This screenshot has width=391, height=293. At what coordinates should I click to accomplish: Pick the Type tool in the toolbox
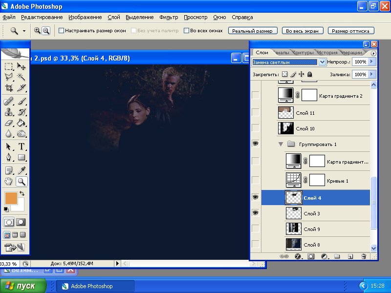tap(22, 147)
